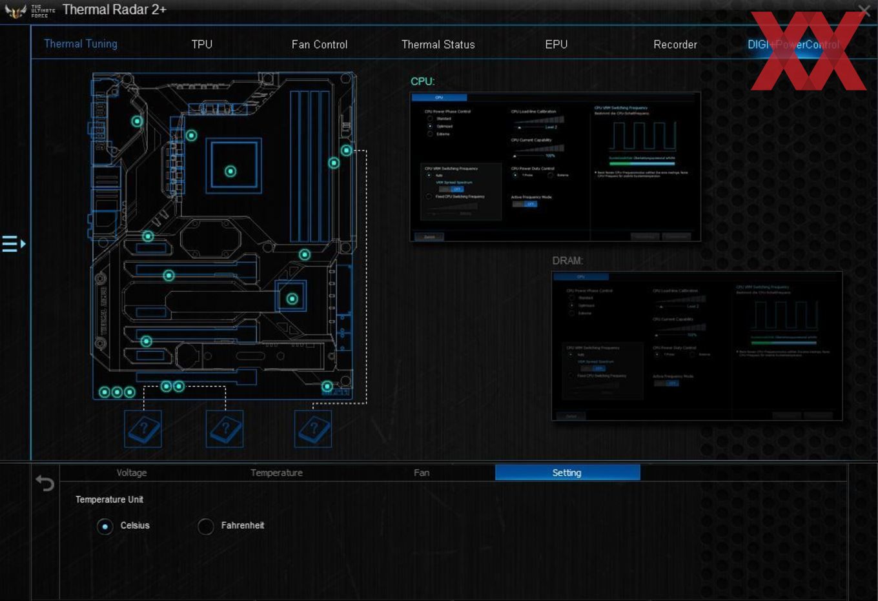Select the sensor dot above the top short PCIe slot
This screenshot has height=601, width=878.
point(148,236)
